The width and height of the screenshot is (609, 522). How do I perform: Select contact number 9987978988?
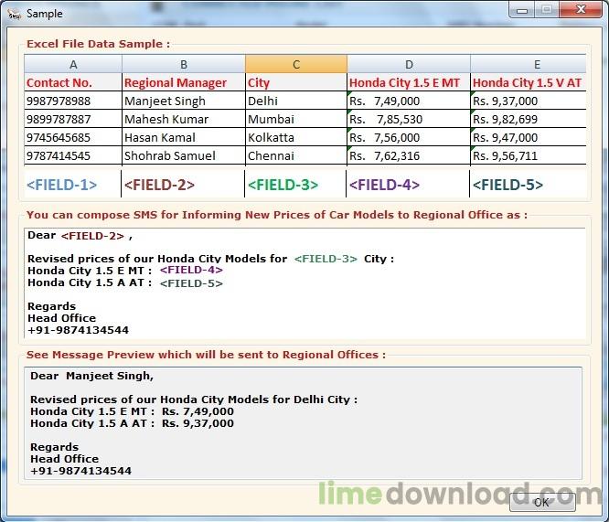pos(73,101)
